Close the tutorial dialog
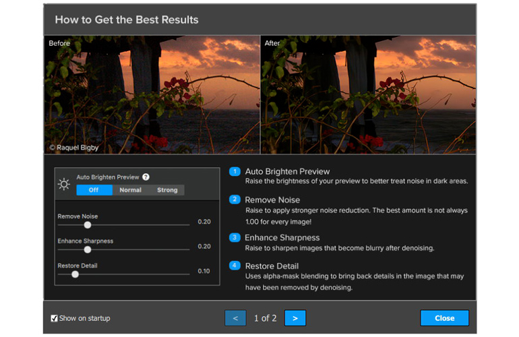 [444, 318]
